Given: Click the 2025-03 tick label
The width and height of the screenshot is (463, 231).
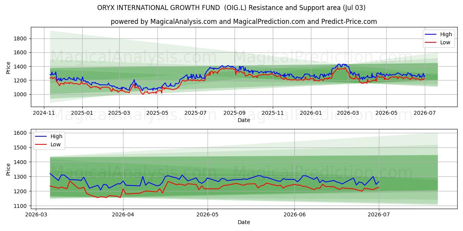Looking at the screenshot, I should (x=119, y=113).
